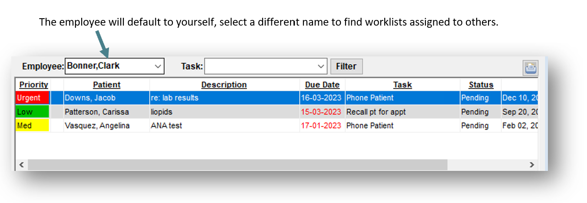Click the Description column header

click(224, 85)
